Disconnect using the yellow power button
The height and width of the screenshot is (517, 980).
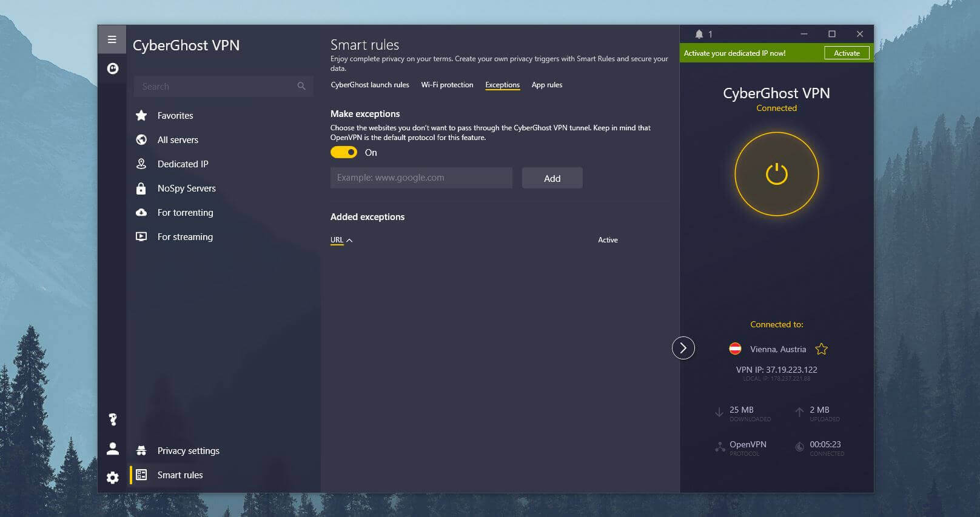click(x=776, y=174)
